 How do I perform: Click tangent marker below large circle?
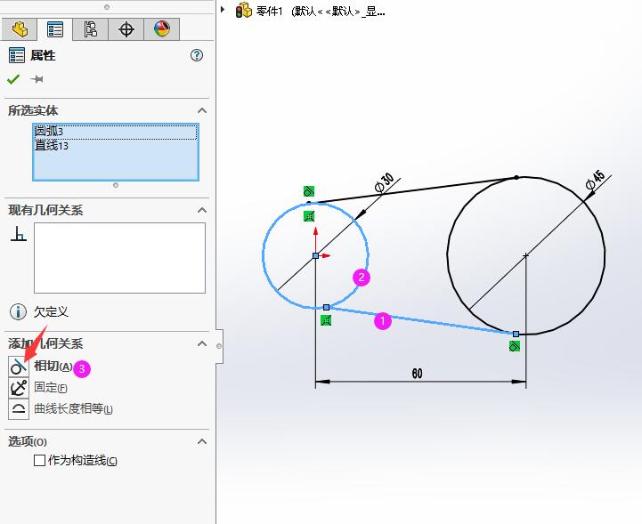(x=515, y=346)
